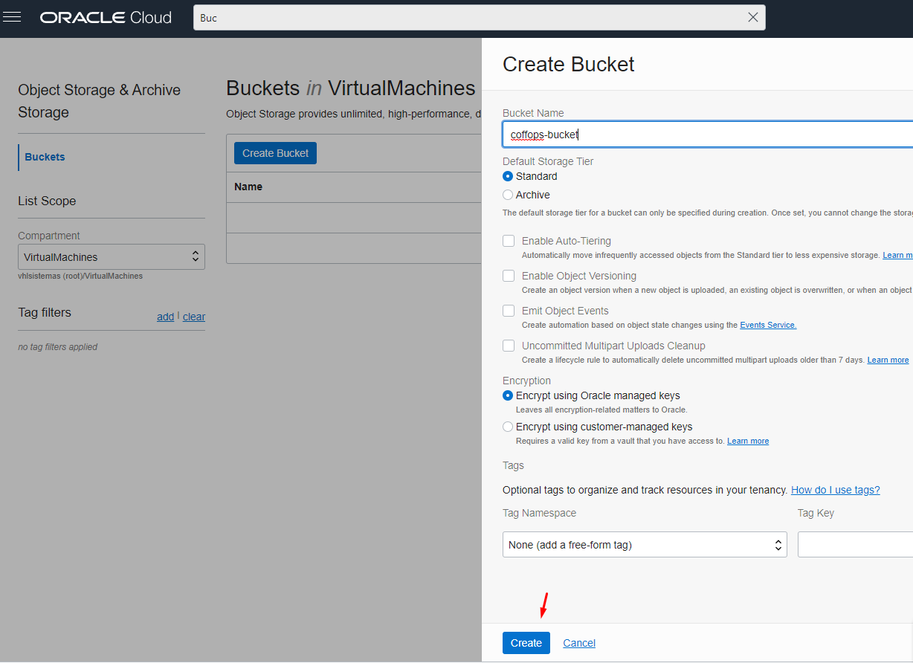Viewport: 913px width, 663px height.
Task: Click the Tag Key input field
Action: 855,545
